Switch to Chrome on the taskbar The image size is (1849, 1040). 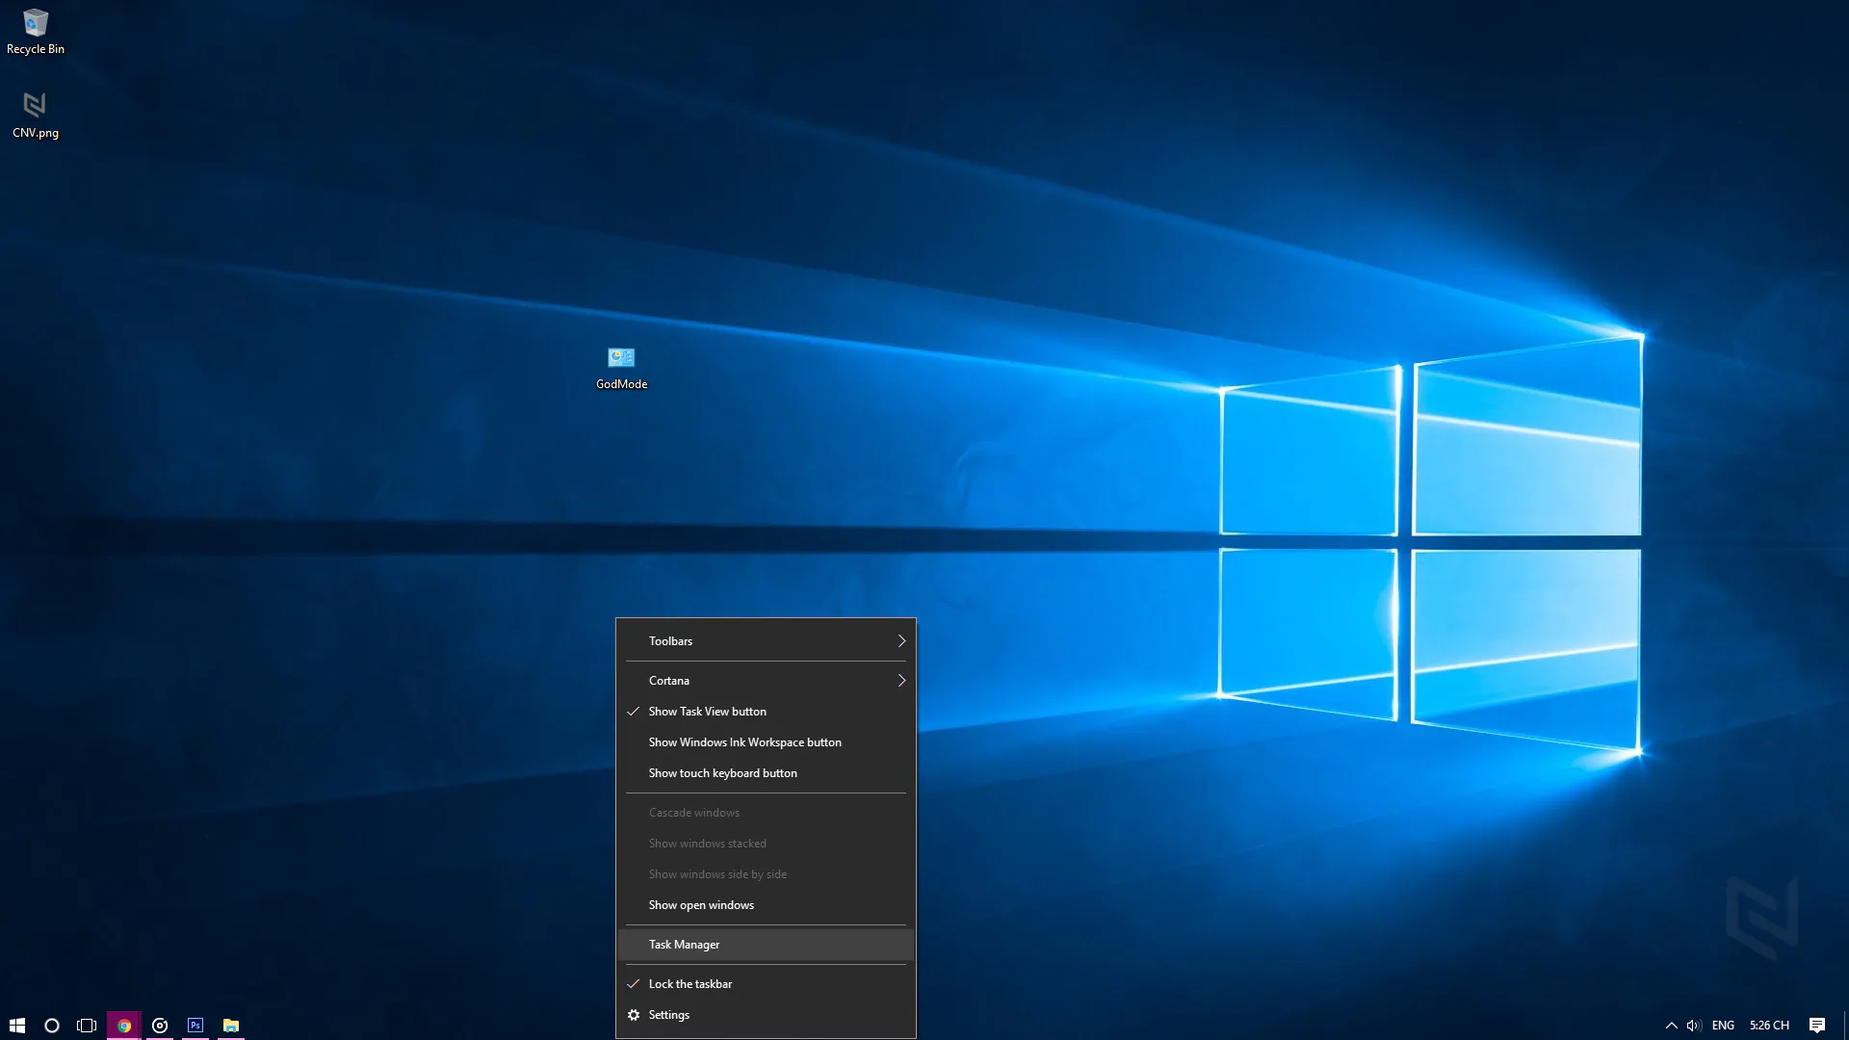(x=124, y=1026)
